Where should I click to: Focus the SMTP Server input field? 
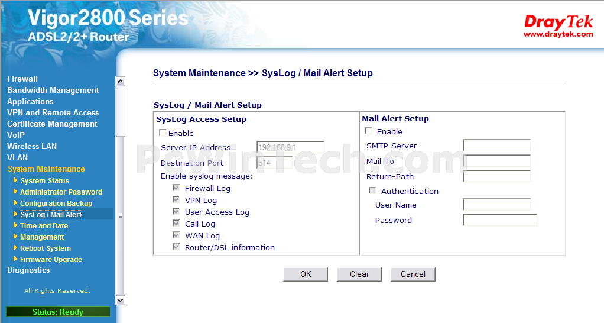496,146
